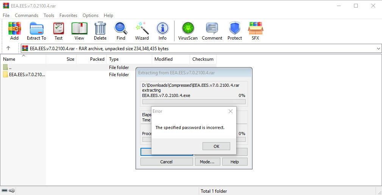This screenshot has width=382, height=195.
Task: Click the yellow EEA.EES.v7.0.210... folder icon
Action: click(x=6, y=74)
